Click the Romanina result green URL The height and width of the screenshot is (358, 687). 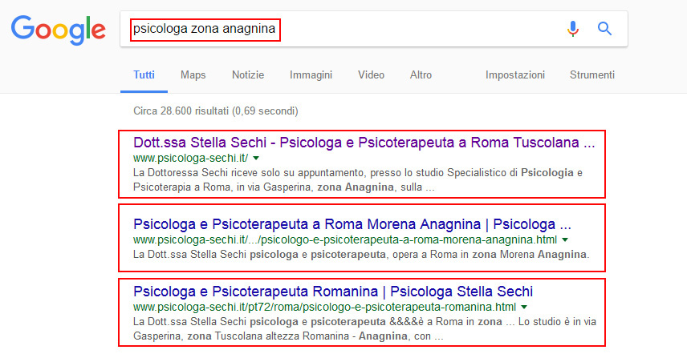324,307
